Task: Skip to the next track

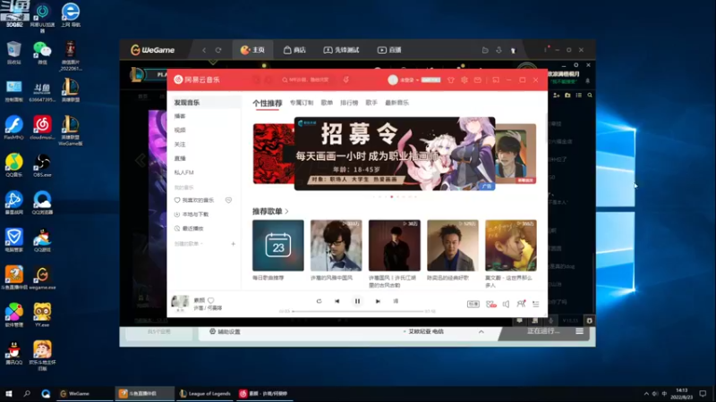Action: [x=378, y=301]
